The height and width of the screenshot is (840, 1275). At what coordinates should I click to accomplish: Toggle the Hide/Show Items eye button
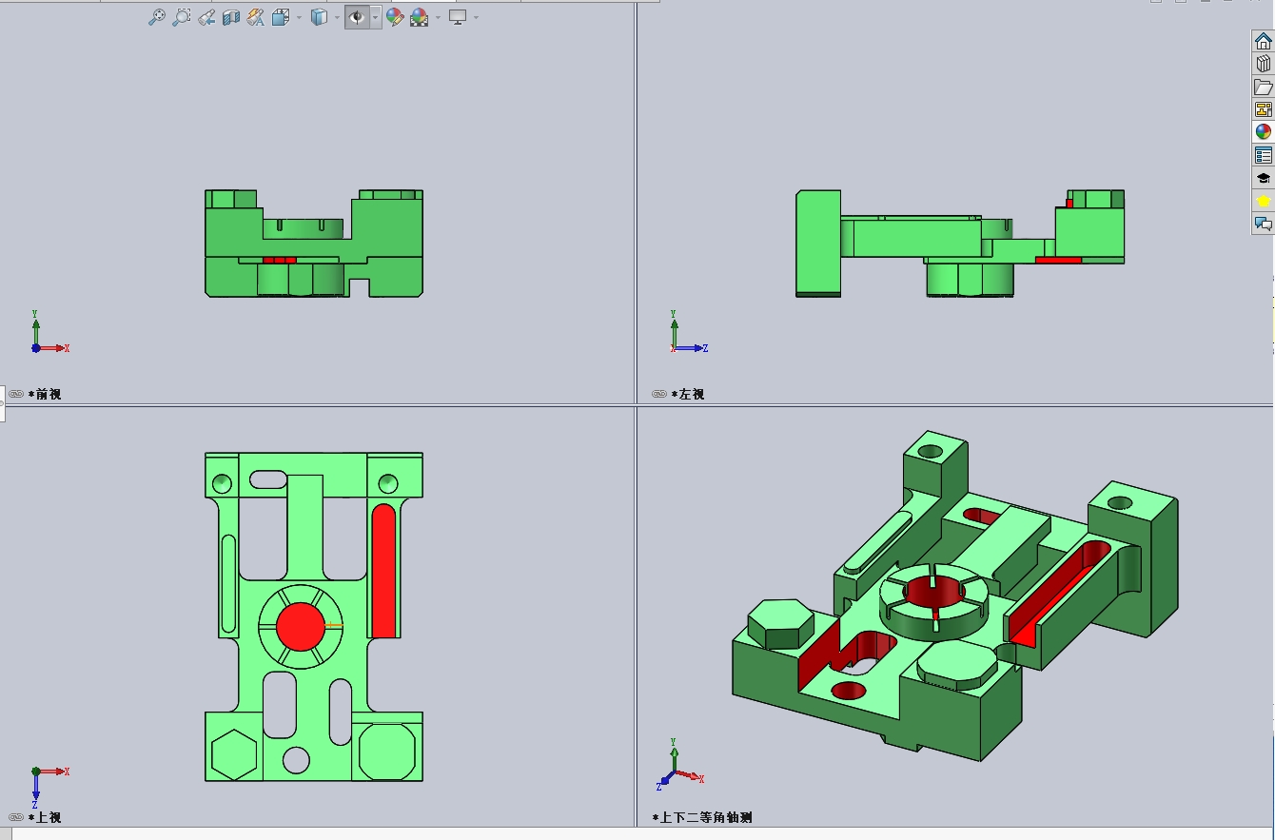click(358, 17)
